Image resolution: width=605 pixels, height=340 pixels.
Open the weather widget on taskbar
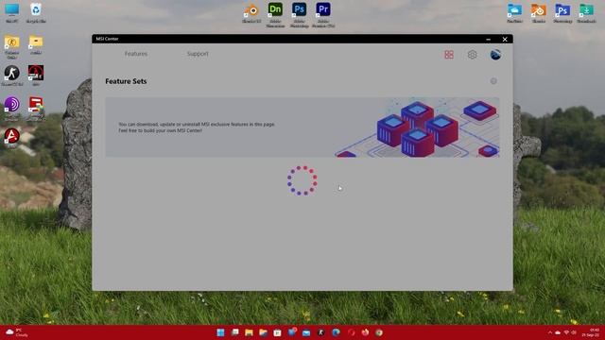(17, 332)
